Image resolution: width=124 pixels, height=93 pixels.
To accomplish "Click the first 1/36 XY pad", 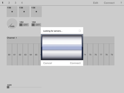I will tap(12, 12).
